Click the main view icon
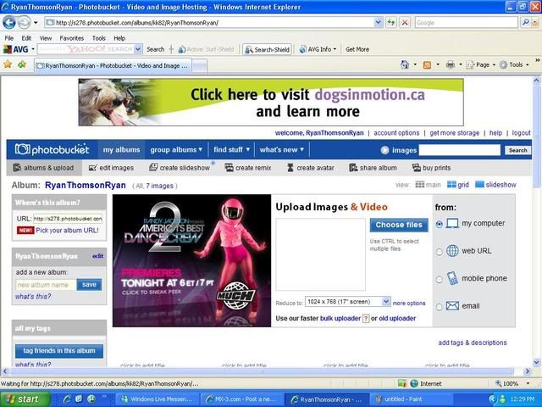This screenshot has height=407, width=542. click(x=420, y=185)
